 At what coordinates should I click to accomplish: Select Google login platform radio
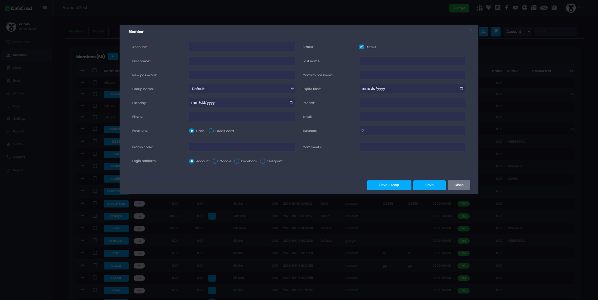pyautogui.click(x=215, y=161)
